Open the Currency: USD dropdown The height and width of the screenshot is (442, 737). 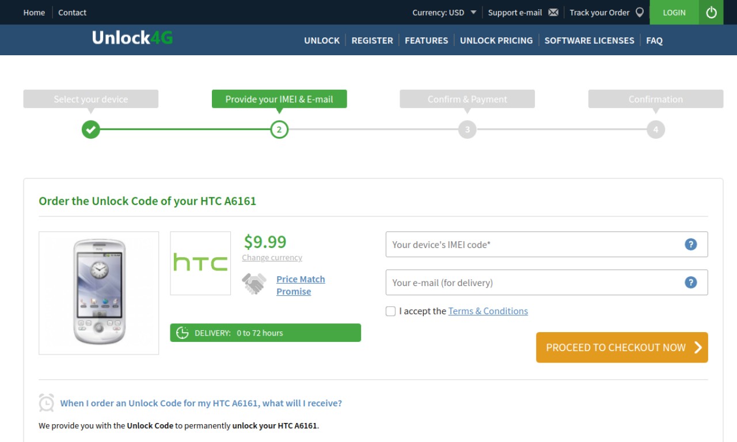click(445, 12)
